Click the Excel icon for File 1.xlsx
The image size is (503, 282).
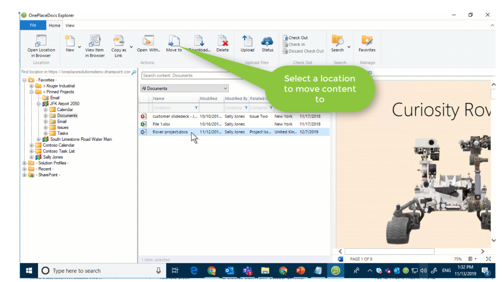pyautogui.click(x=144, y=124)
